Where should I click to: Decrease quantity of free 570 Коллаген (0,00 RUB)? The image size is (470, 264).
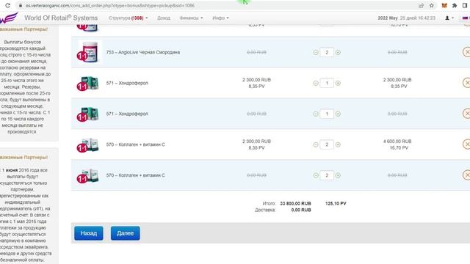click(316, 175)
